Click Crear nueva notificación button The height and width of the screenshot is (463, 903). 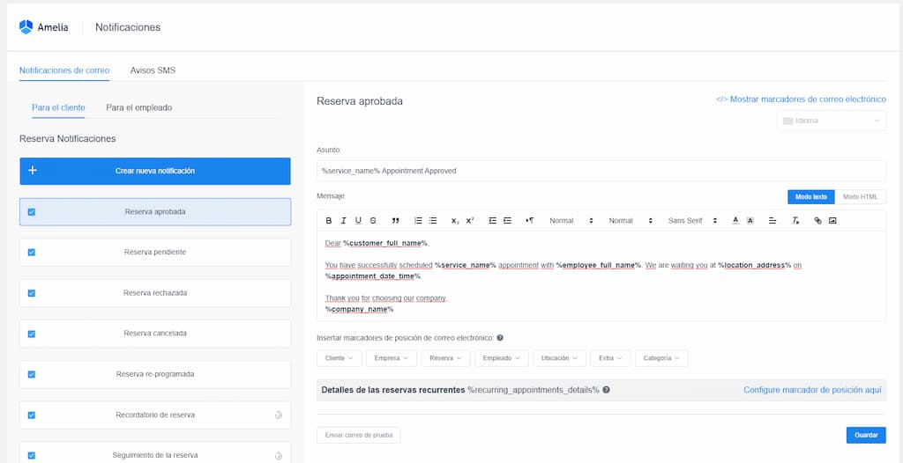[155, 171]
